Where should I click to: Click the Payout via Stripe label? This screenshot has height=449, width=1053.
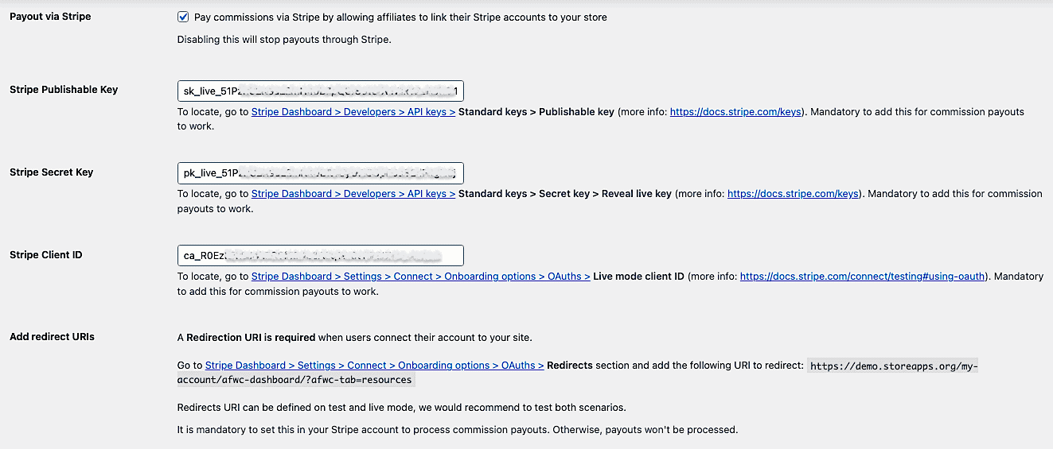(x=50, y=17)
